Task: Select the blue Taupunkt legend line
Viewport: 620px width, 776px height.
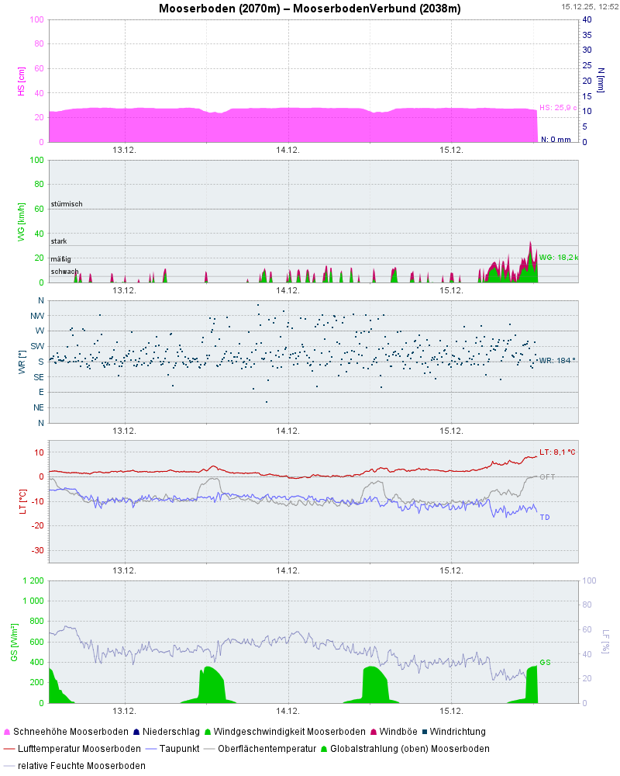Action: (x=151, y=749)
